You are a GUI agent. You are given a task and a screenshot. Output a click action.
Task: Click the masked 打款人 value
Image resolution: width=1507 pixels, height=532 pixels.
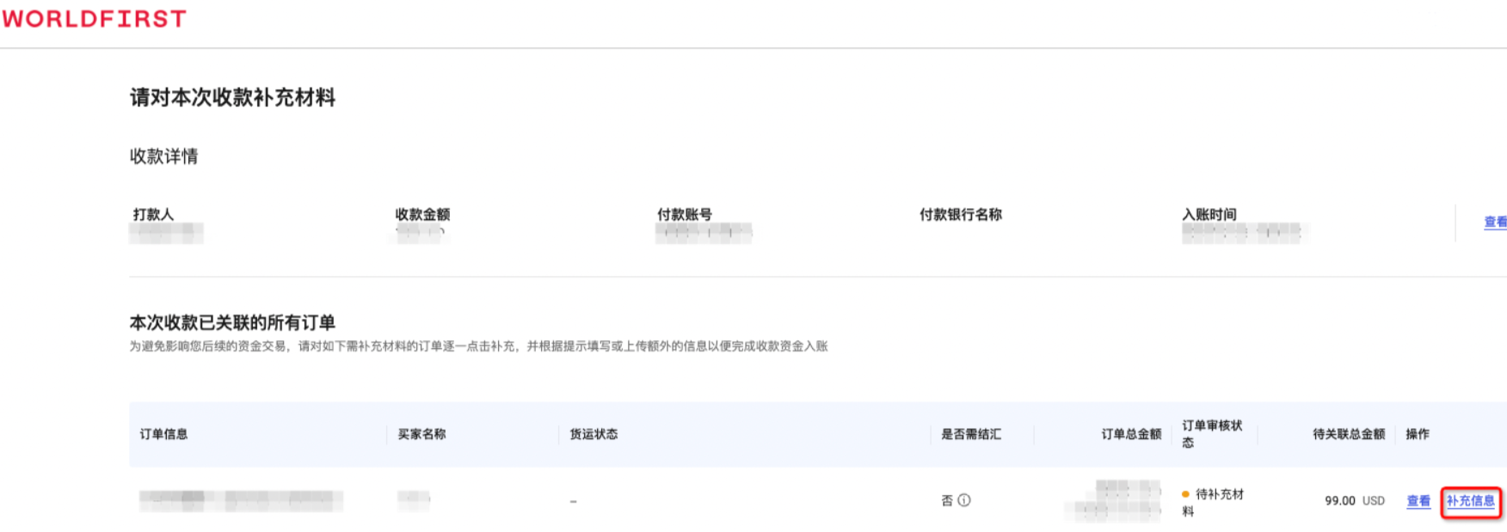[x=167, y=233]
